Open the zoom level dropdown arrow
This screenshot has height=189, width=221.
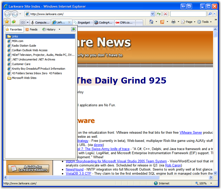[x=211, y=183]
